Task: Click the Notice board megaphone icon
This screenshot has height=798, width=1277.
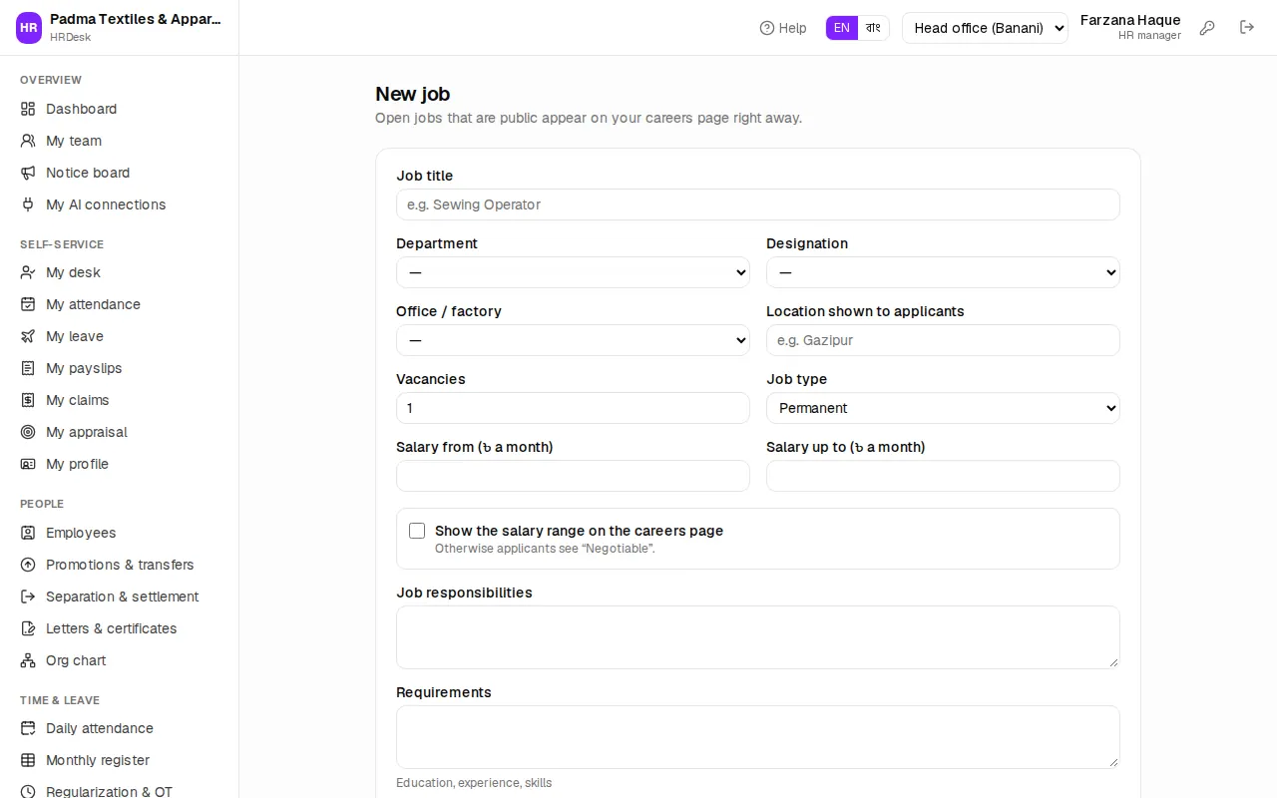Action: [x=28, y=173]
